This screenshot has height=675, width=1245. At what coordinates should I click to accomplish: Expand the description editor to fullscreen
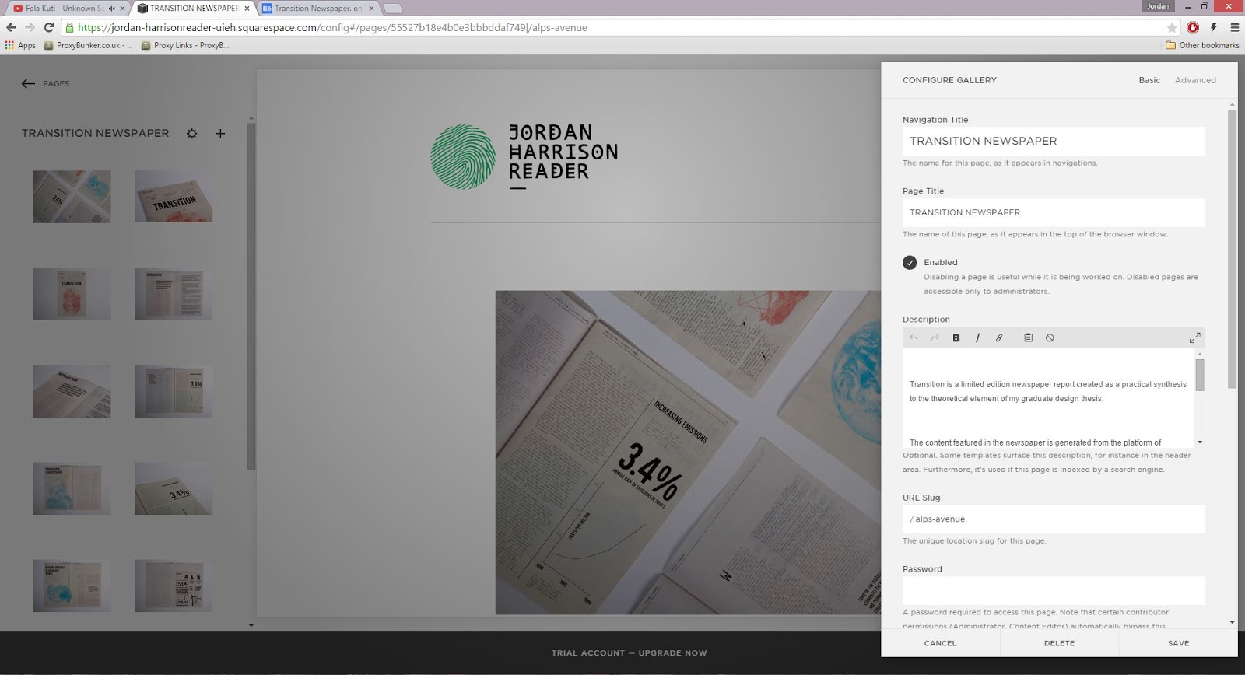tap(1194, 337)
